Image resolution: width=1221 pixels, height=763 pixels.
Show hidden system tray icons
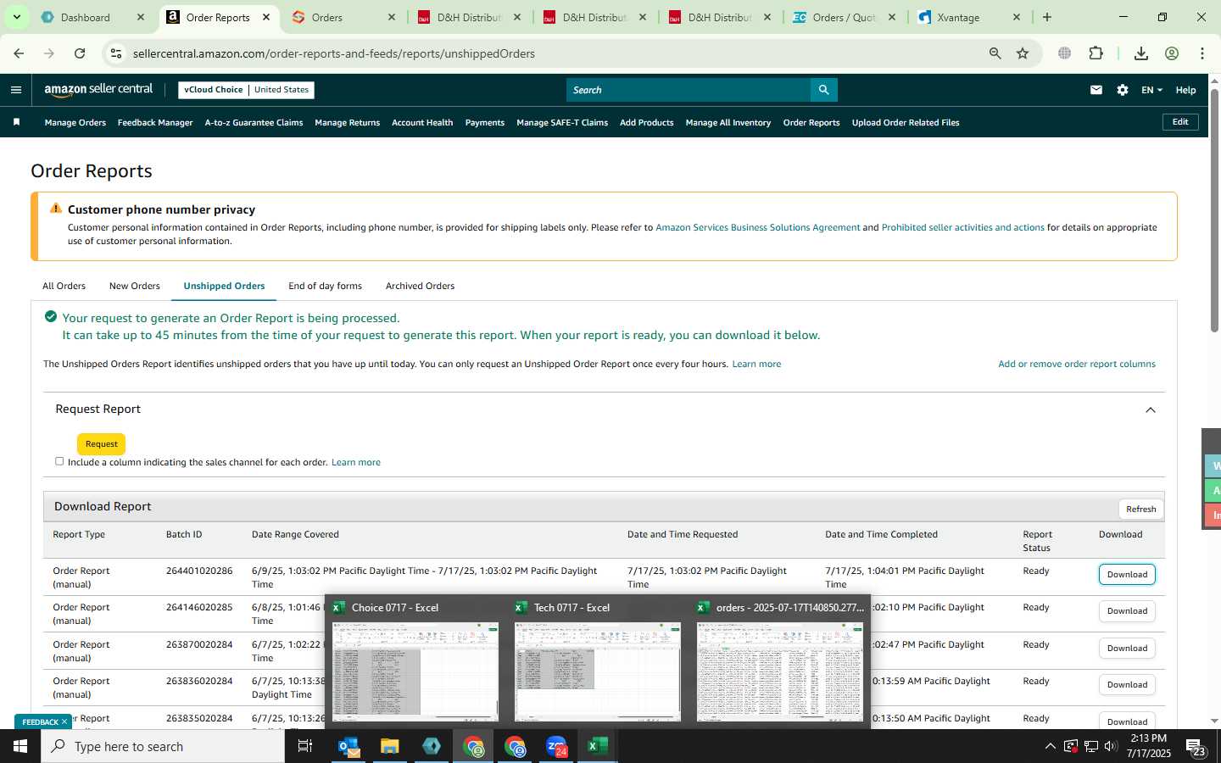click(x=1050, y=746)
